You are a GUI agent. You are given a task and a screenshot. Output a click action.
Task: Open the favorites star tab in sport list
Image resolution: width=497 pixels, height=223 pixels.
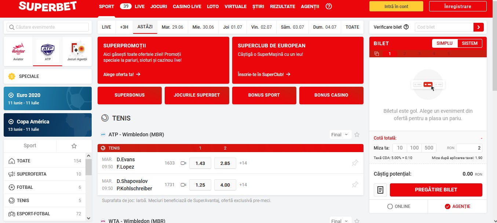(x=74, y=146)
